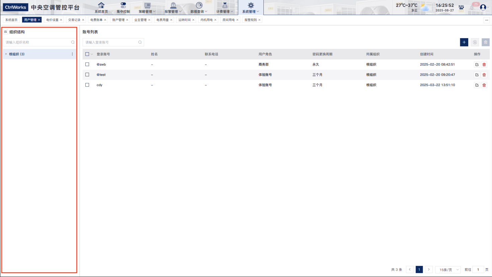Delete the cdy account using its trash icon
The width and height of the screenshot is (492, 277).
484,85
